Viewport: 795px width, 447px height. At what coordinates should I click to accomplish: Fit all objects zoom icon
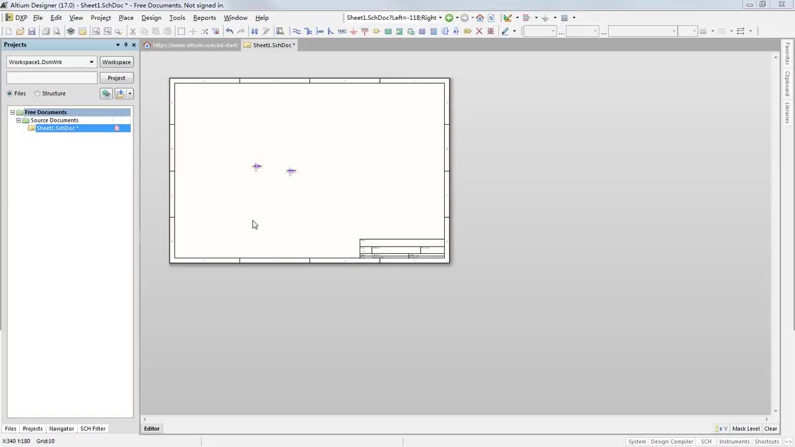tap(96, 31)
